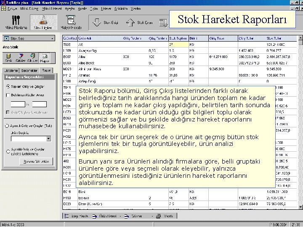
Task: Click the table's vertical scrollbar down arrow
Action: pyautogui.click(x=300, y=207)
